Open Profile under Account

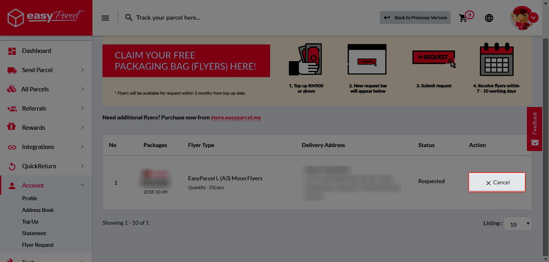pyautogui.click(x=30, y=198)
